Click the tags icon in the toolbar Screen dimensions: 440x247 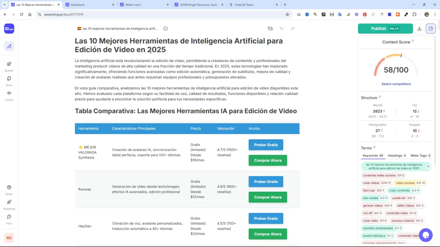click(270, 28)
